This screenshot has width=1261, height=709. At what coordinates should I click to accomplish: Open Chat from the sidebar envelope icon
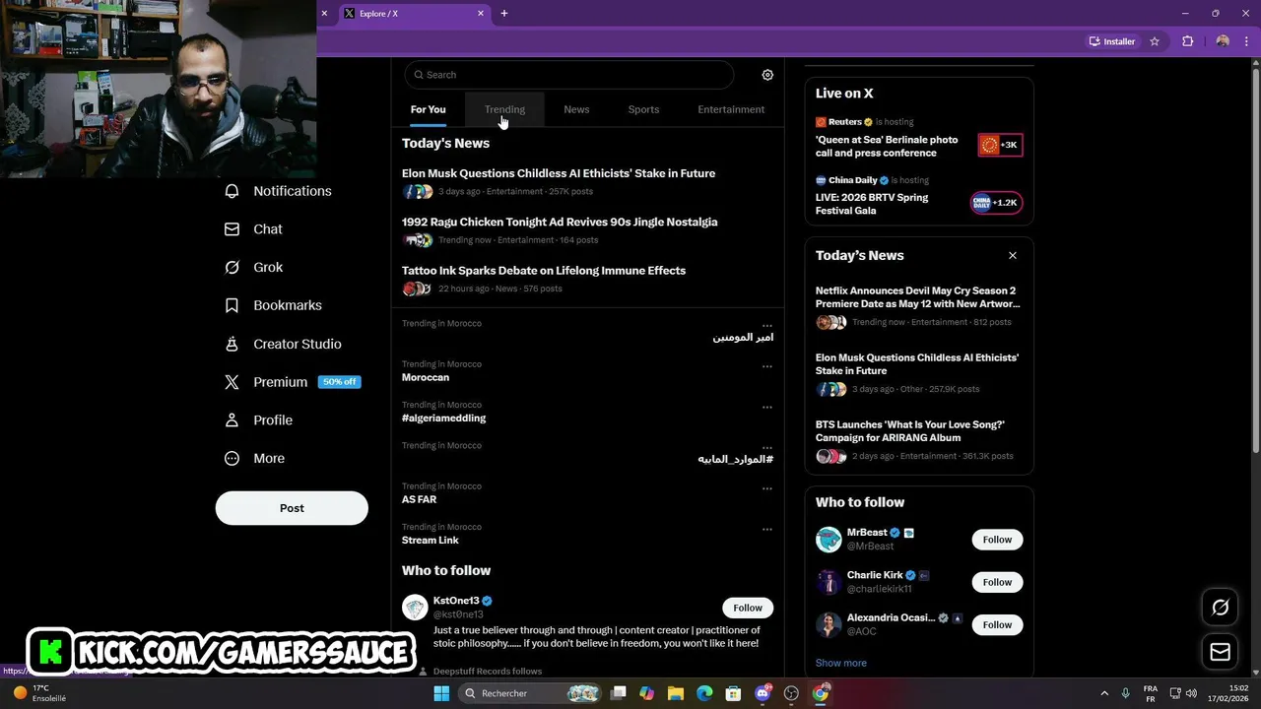(232, 229)
